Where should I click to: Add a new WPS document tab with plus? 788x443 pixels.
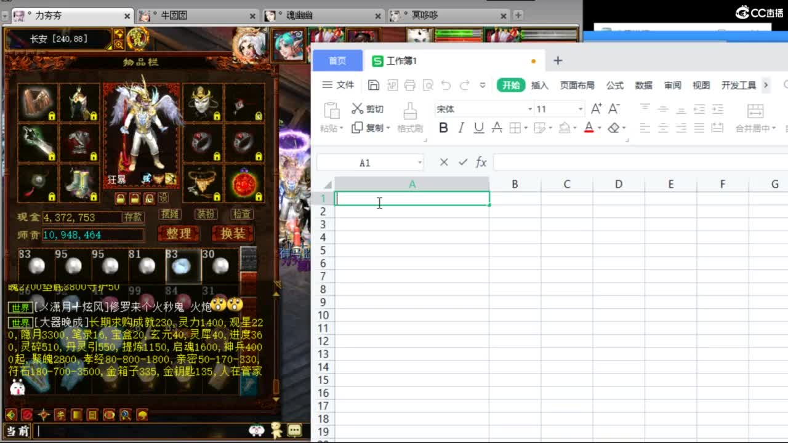point(558,60)
